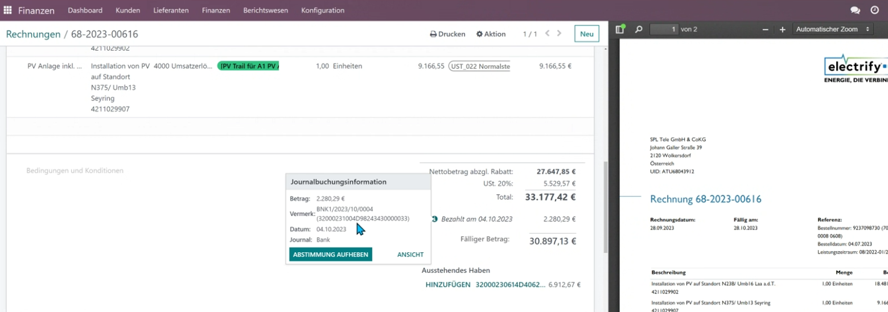Go to next record arrow

[x=560, y=34]
